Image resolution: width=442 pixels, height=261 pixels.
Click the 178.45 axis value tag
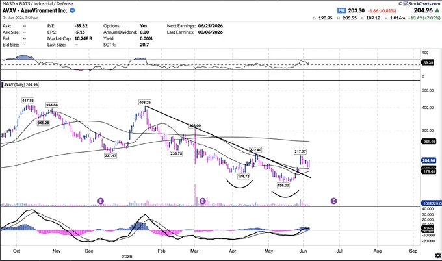tap(428, 171)
